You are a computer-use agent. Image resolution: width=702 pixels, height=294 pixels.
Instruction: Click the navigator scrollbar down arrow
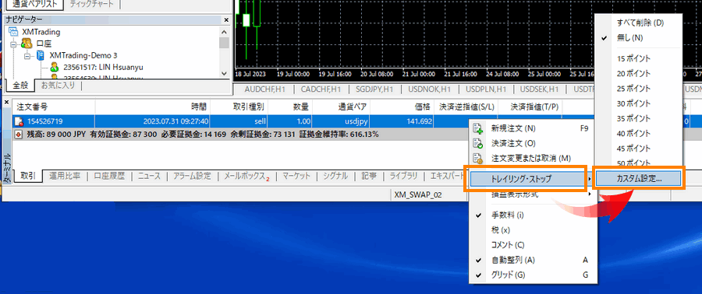click(x=224, y=73)
